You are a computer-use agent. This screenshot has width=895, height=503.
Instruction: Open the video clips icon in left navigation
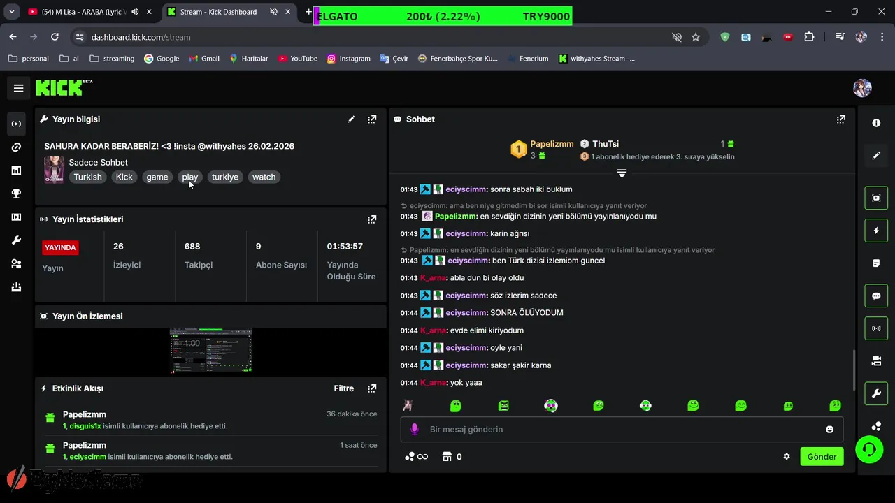click(16, 217)
